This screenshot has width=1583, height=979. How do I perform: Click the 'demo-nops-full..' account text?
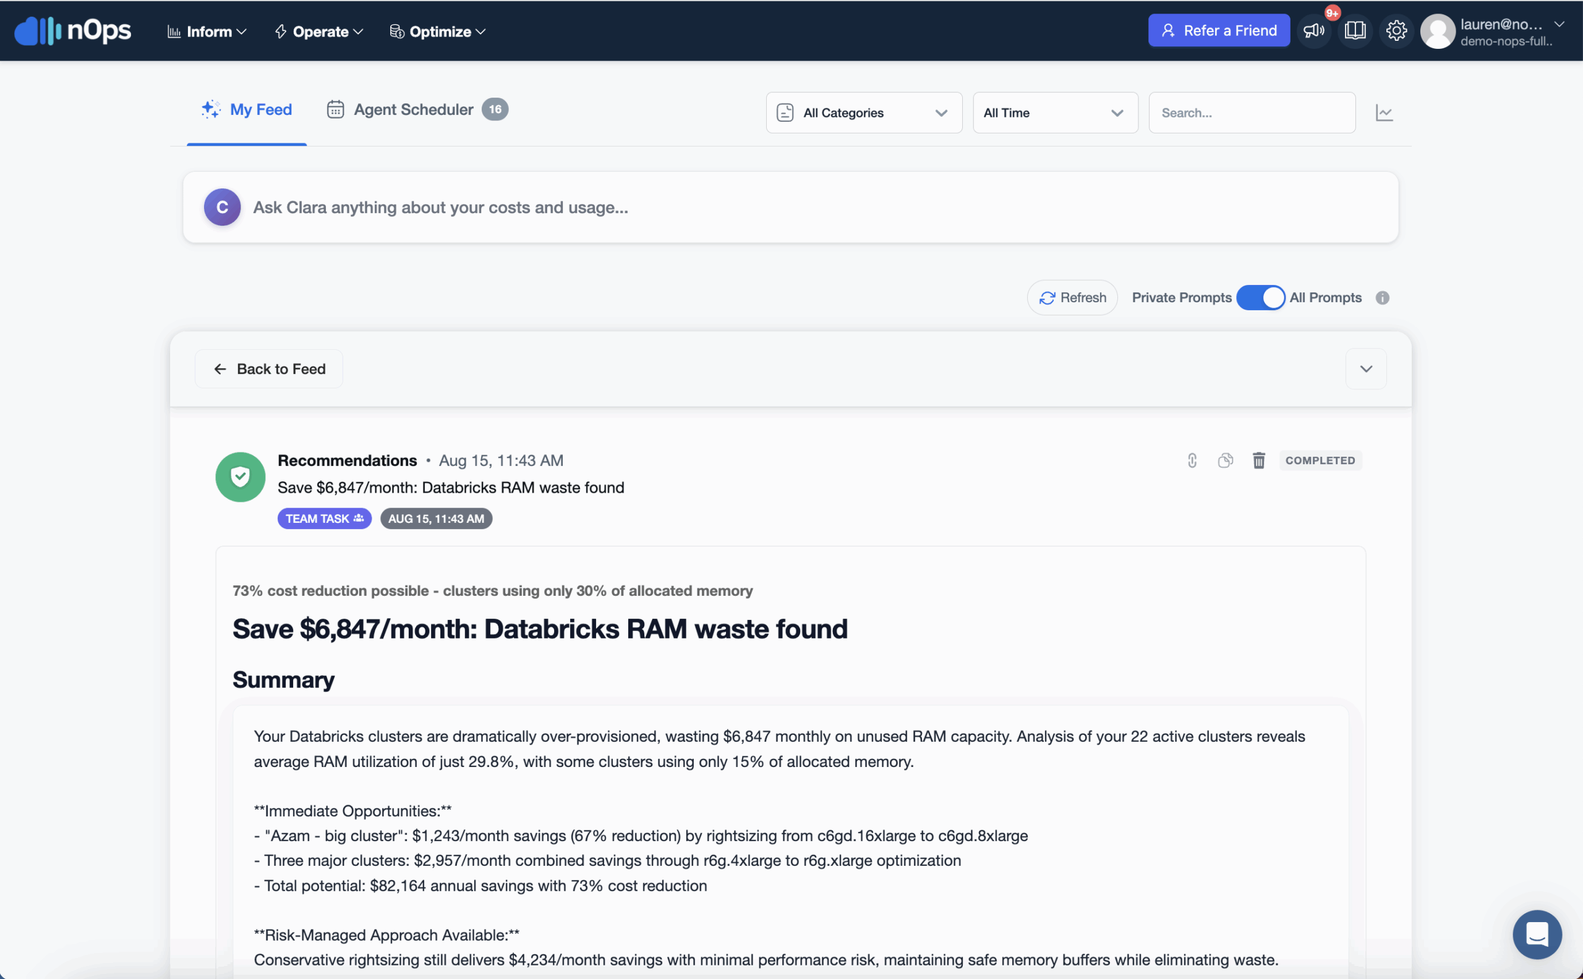coord(1506,41)
